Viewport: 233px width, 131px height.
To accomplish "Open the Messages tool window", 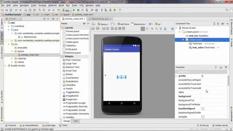I will tap(49, 126).
